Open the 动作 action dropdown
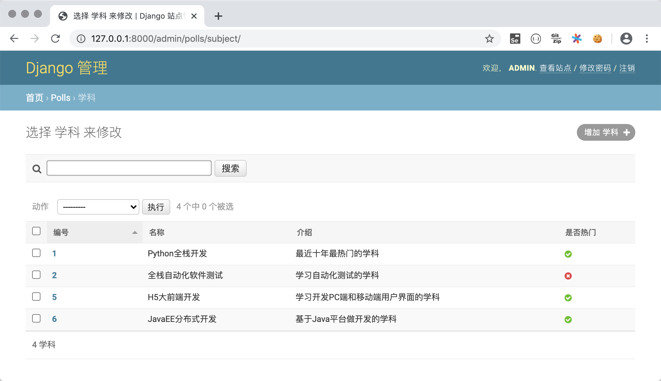661x381 pixels. point(98,207)
